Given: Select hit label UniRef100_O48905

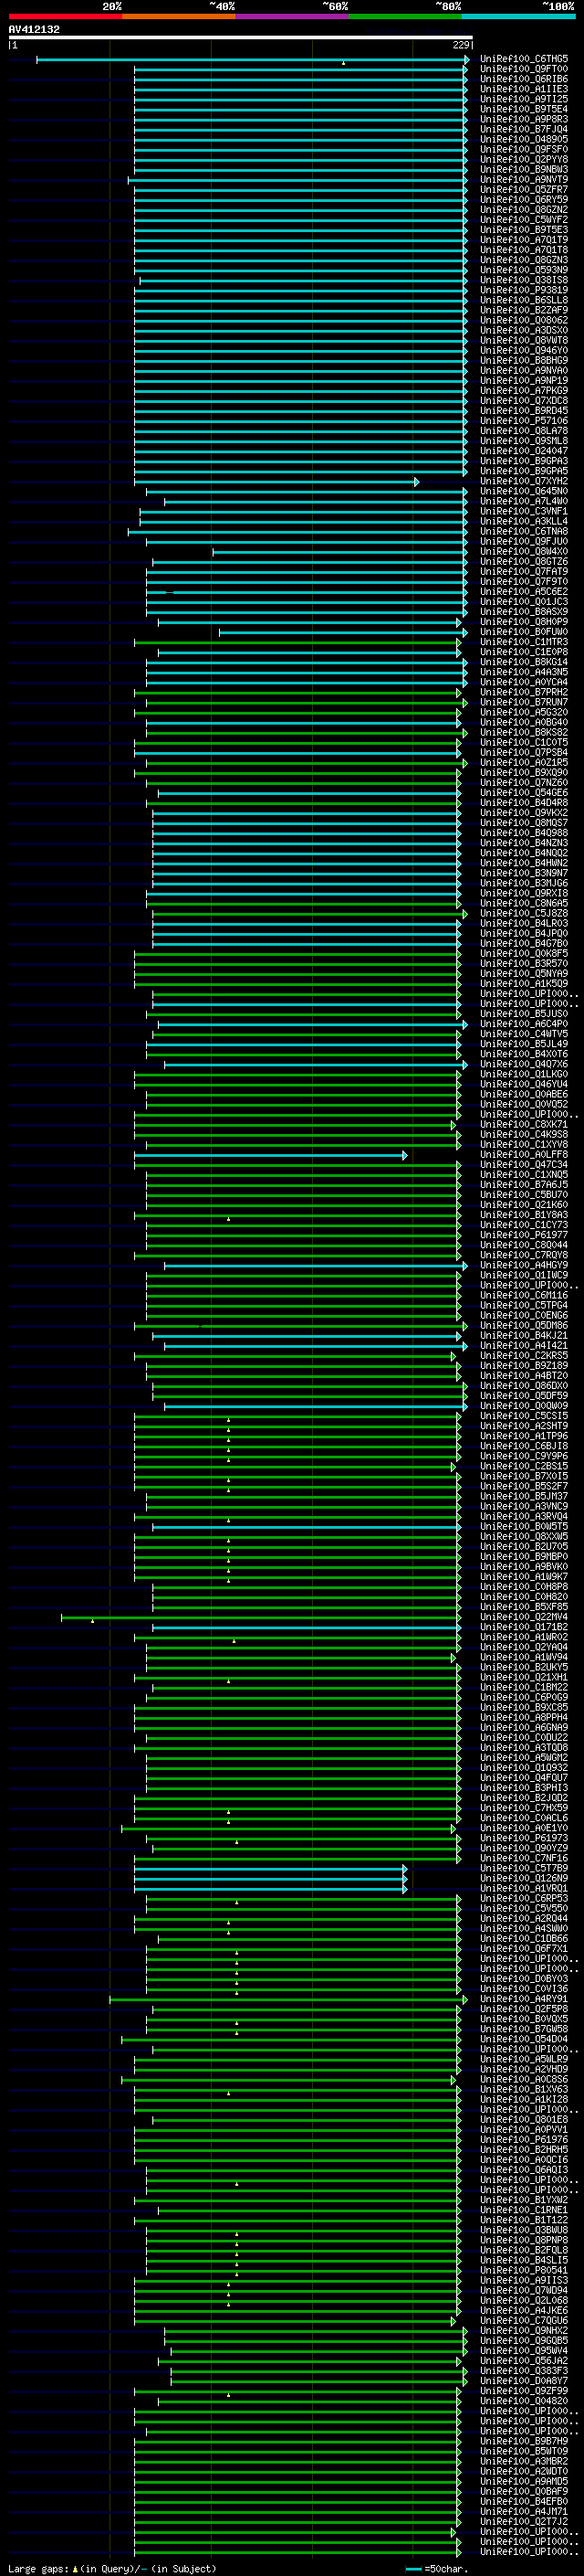Looking at the screenshot, I should point(524,139).
